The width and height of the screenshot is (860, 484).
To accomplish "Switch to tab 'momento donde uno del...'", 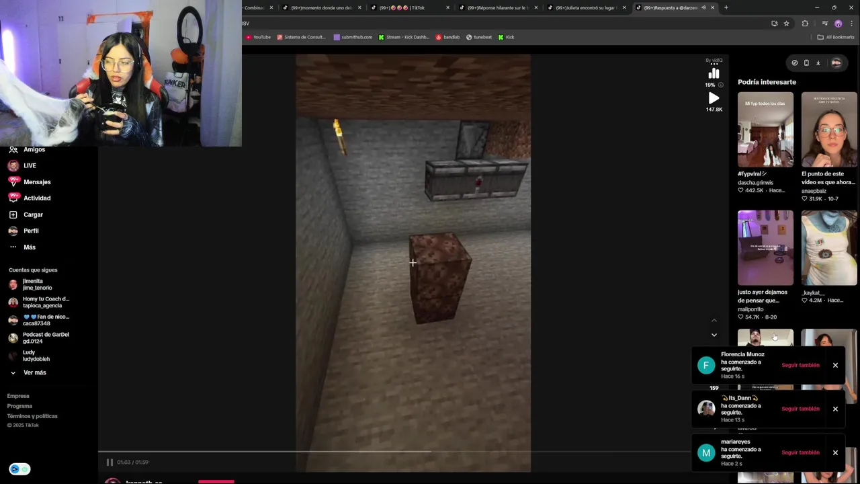I will pyautogui.click(x=321, y=7).
